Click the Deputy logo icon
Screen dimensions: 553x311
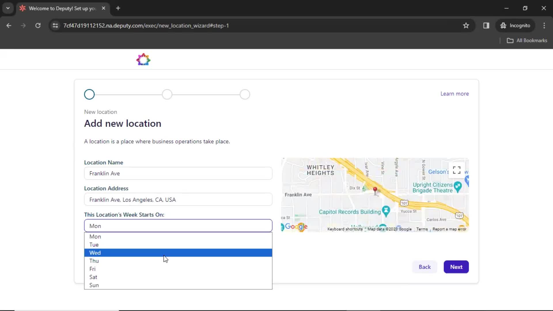[x=143, y=59]
